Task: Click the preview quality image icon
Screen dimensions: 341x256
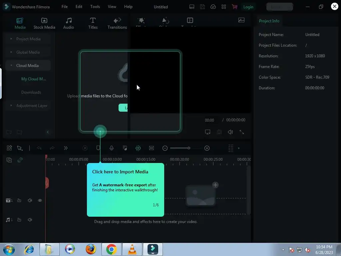Action: point(241,20)
